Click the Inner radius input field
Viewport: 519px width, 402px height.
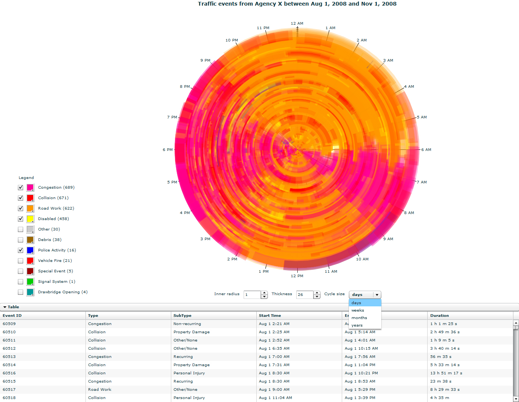point(252,295)
